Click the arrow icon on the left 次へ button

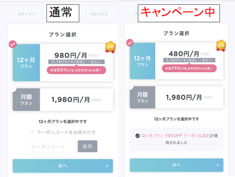pos(107,166)
